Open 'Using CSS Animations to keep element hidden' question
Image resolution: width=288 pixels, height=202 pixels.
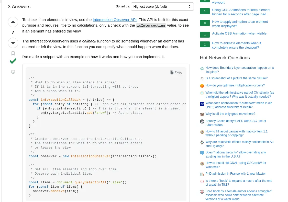pyautogui.click(x=241, y=12)
